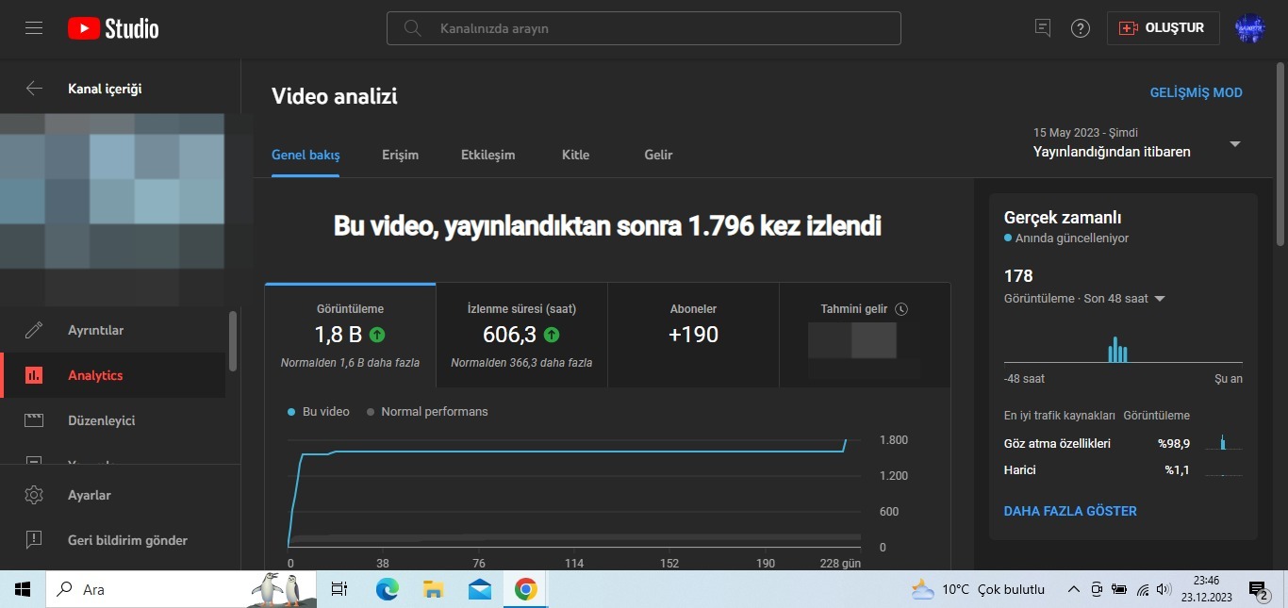The image size is (1288, 608).
Task: Click the green up arrow beside 606,3
Action: [552, 334]
